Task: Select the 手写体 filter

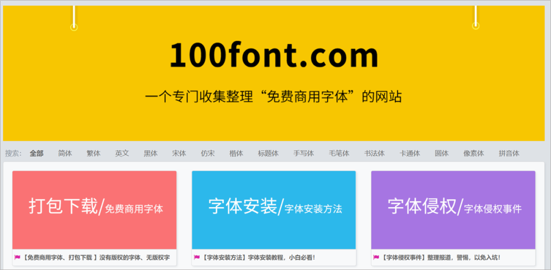Action: [304, 153]
